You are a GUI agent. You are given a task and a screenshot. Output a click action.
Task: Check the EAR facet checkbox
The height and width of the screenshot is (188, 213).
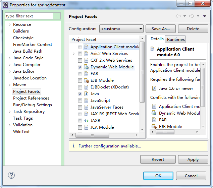tap(80, 74)
